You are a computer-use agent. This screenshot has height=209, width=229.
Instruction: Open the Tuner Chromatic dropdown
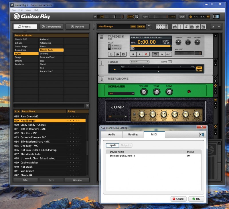click(139, 62)
